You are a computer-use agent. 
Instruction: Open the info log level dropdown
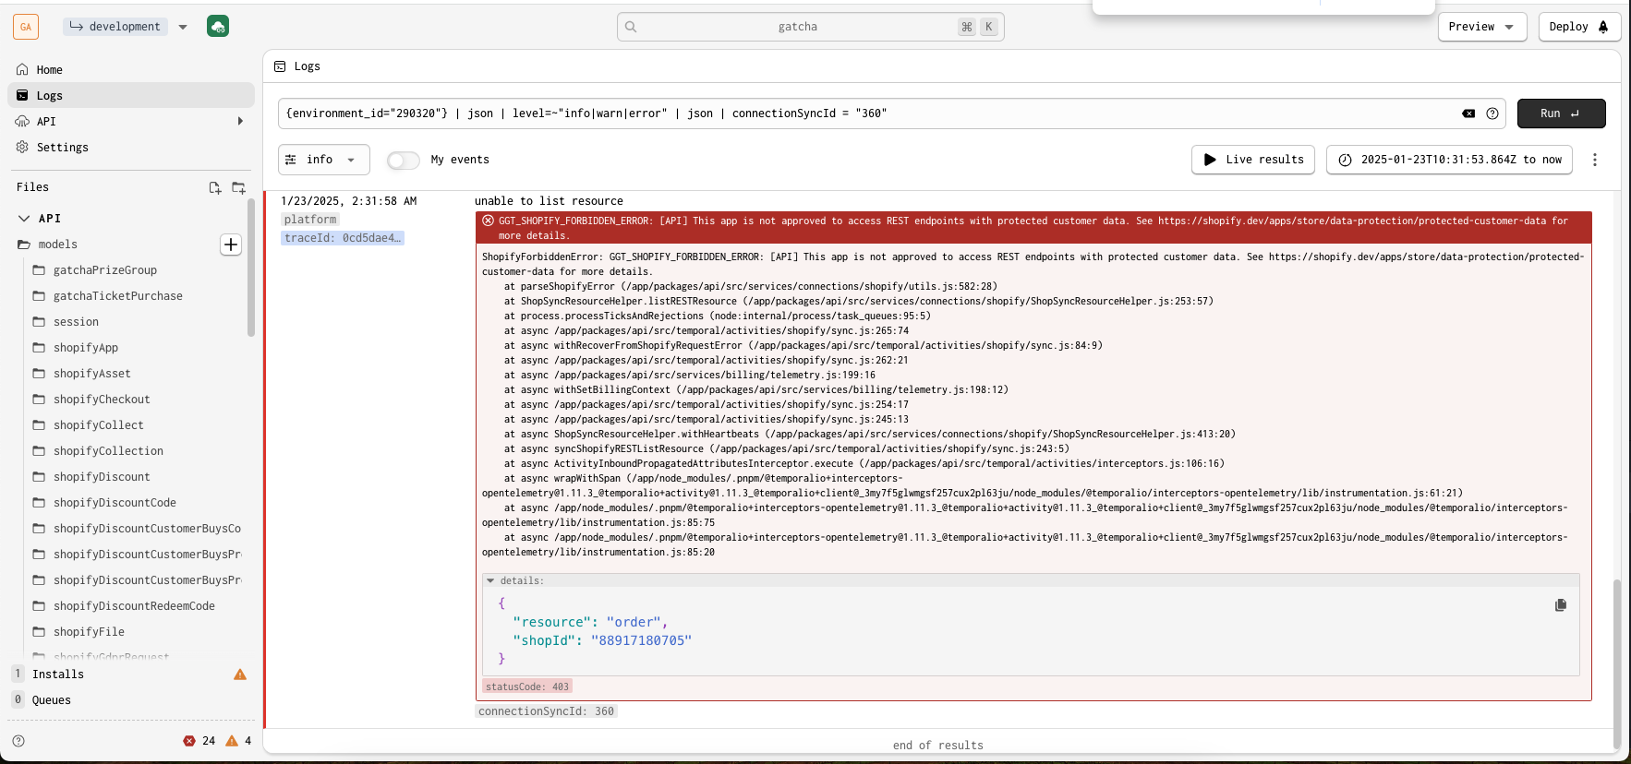[323, 160]
